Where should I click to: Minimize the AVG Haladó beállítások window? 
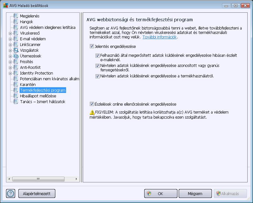pyautogui.click(x=226, y=6)
